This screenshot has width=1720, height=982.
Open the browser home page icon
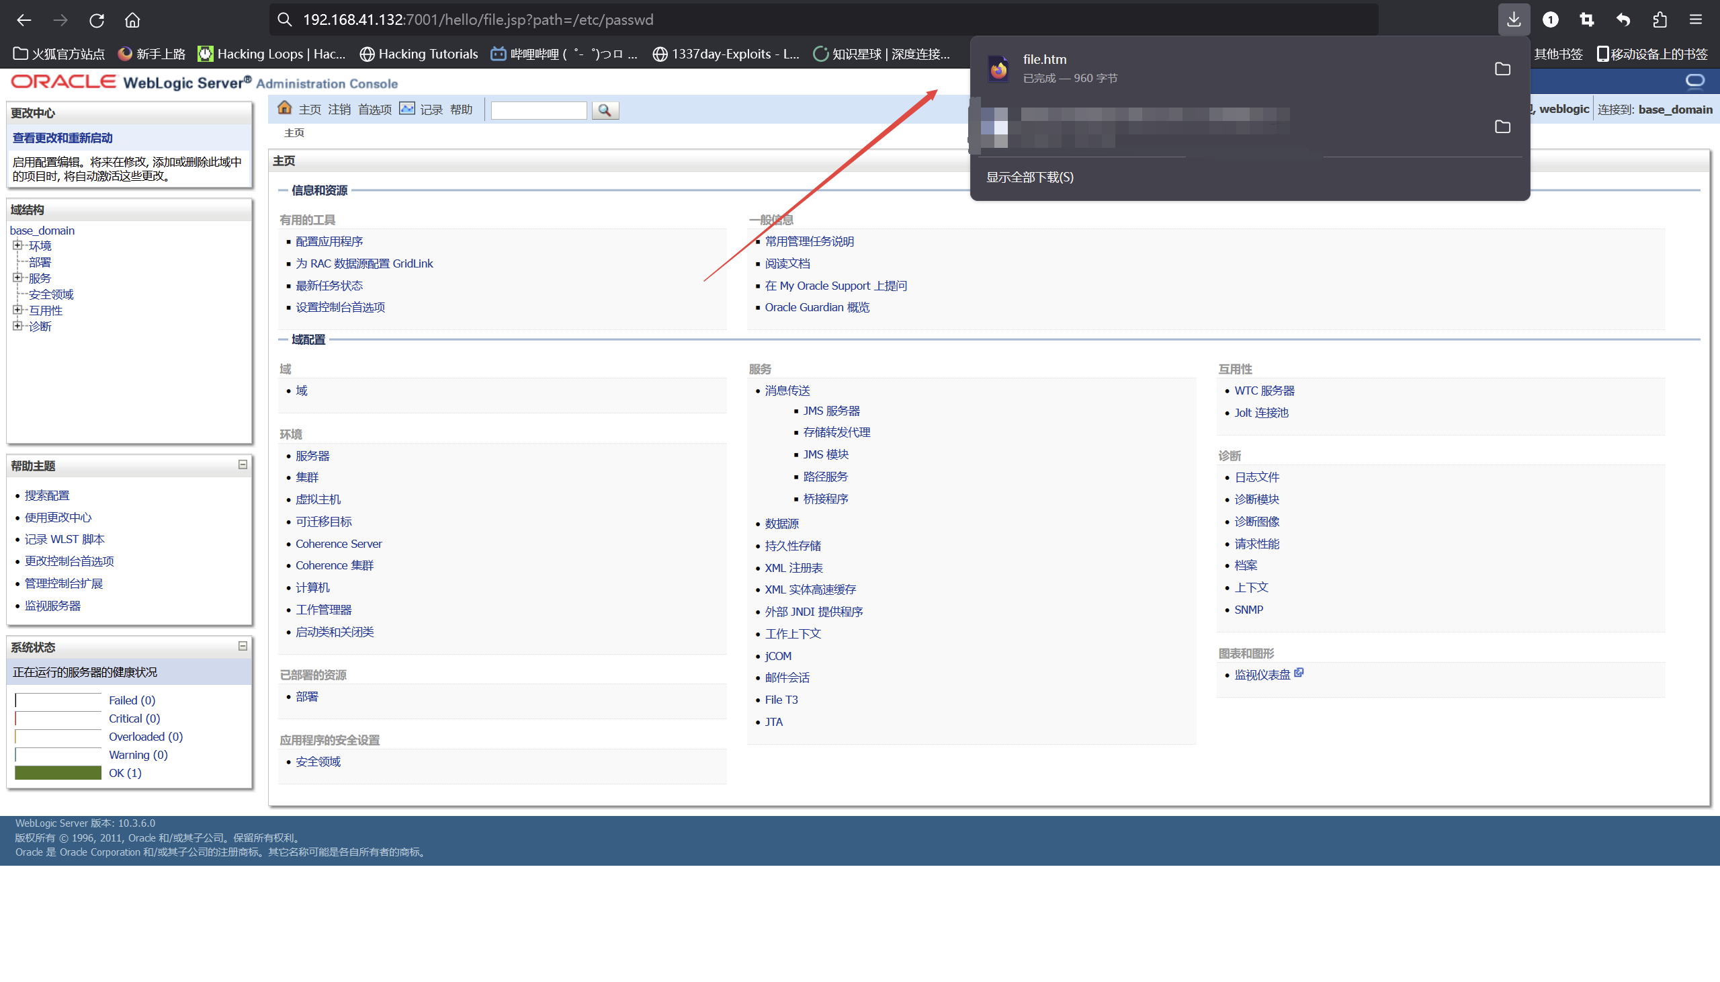132,20
